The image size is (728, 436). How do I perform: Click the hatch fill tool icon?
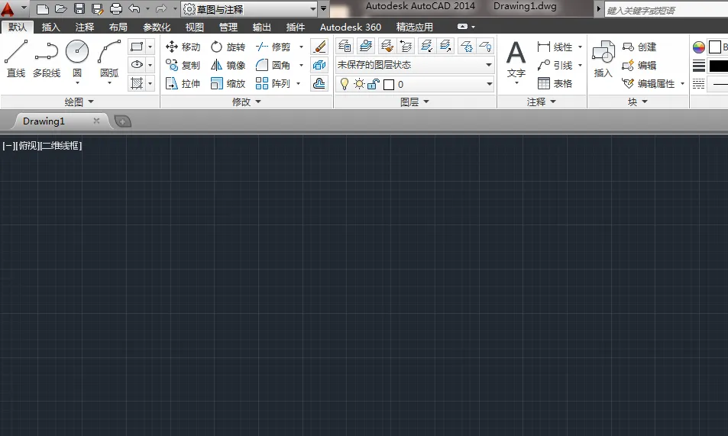pyautogui.click(x=137, y=83)
